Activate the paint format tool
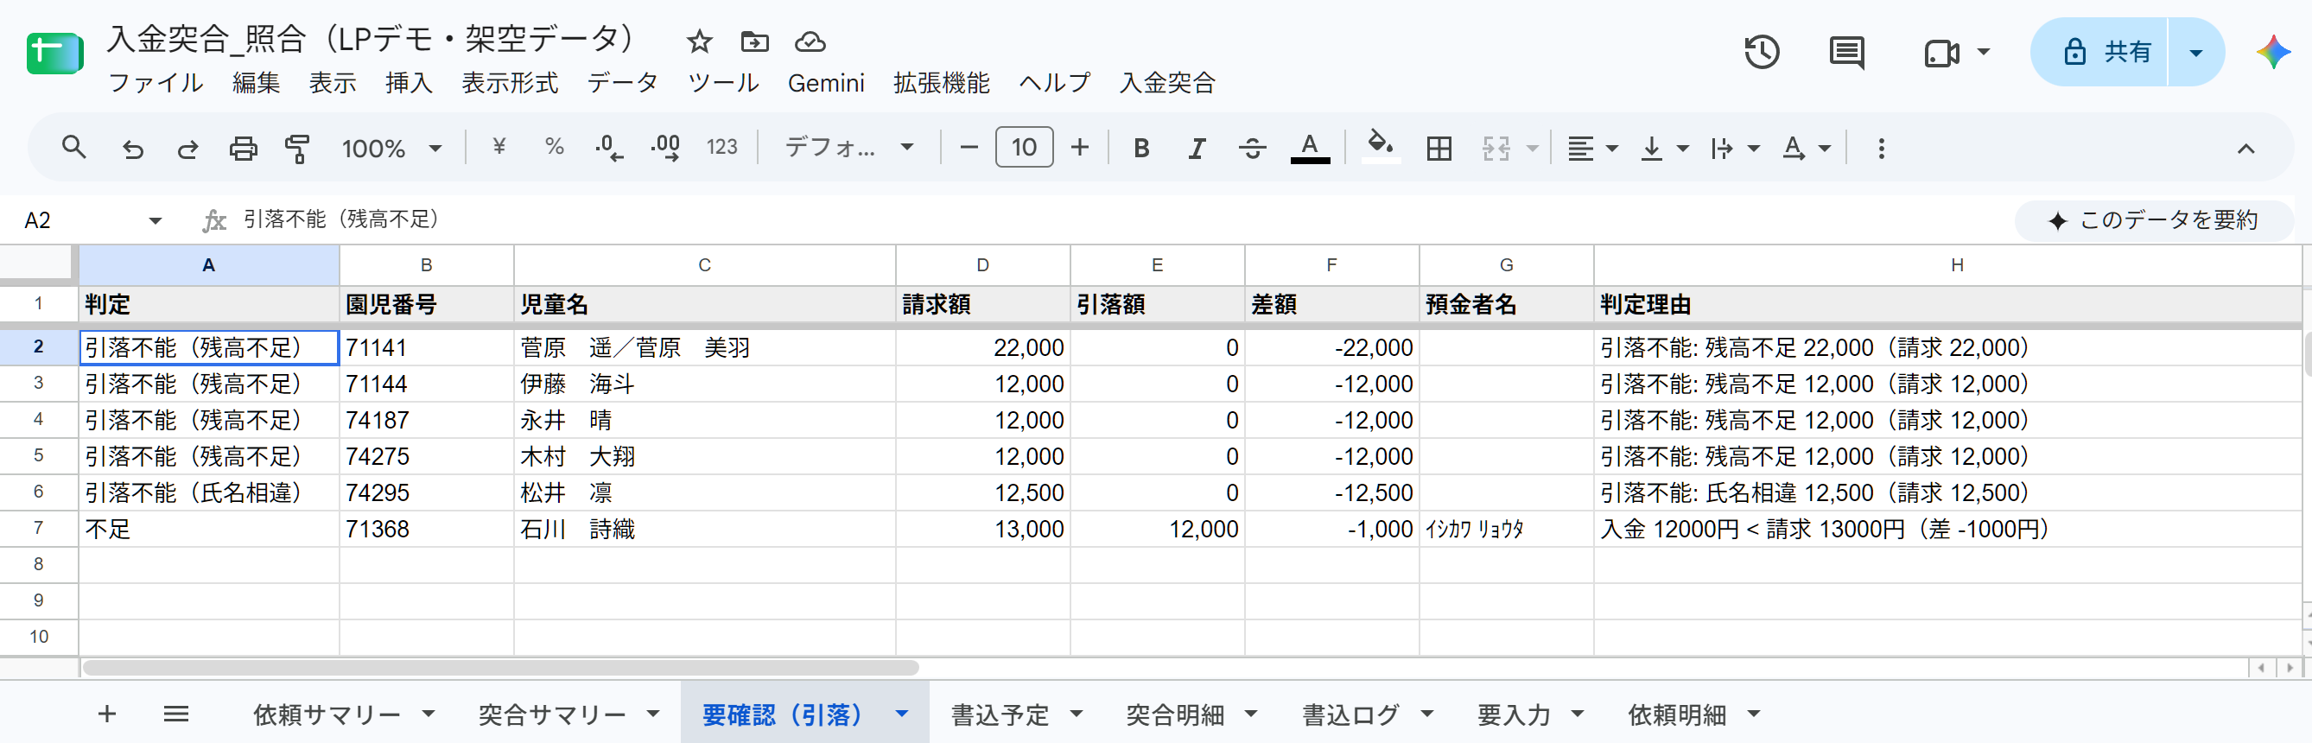The image size is (2312, 743). click(297, 148)
